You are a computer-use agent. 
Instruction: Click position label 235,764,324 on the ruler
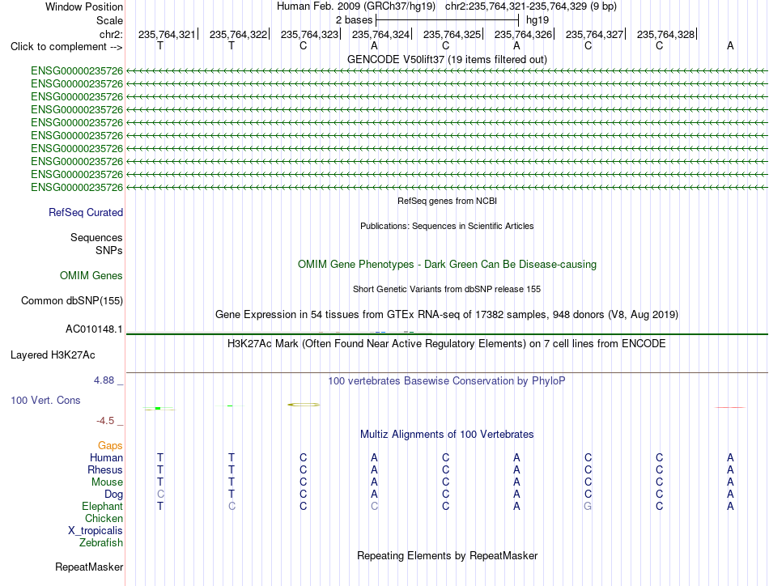(x=380, y=34)
